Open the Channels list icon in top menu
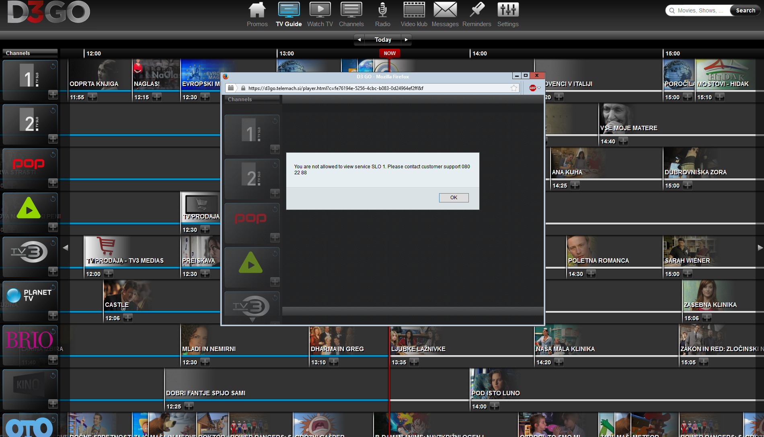This screenshot has width=764, height=437. point(351,14)
